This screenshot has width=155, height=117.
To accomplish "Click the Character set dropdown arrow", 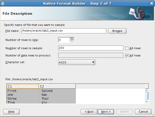I will click(93, 62).
